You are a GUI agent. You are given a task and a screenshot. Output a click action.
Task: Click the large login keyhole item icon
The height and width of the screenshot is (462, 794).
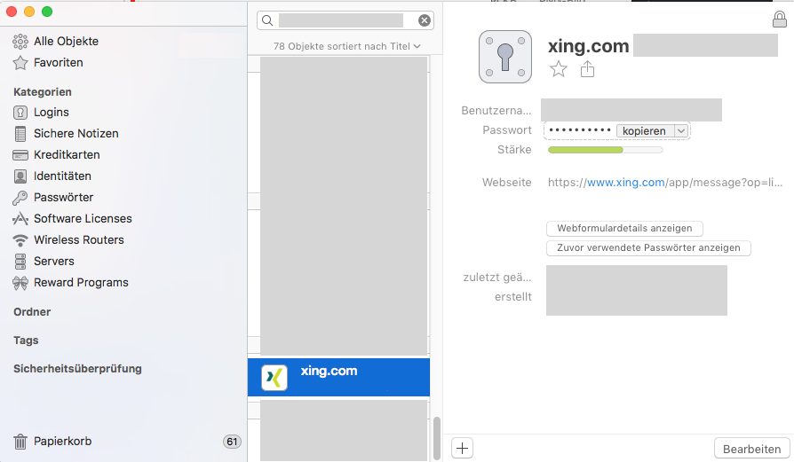[505, 57]
